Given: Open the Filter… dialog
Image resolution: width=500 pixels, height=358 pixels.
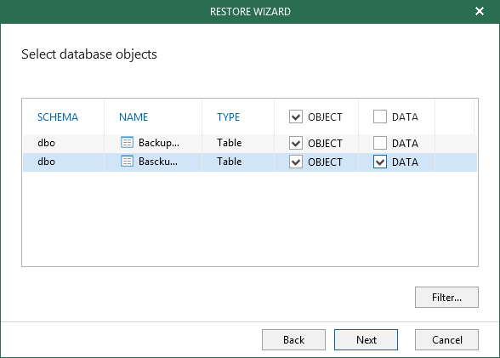Looking at the screenshot, I should click(x=446, y=297).
